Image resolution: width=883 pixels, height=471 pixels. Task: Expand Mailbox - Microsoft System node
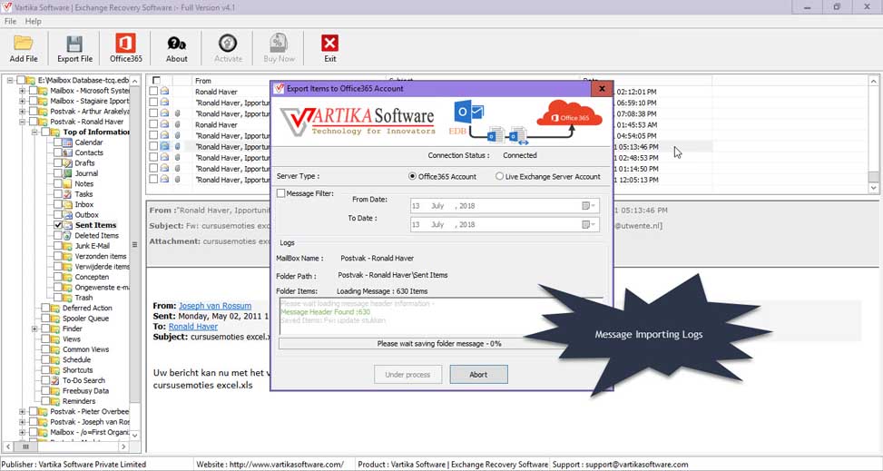23,91
